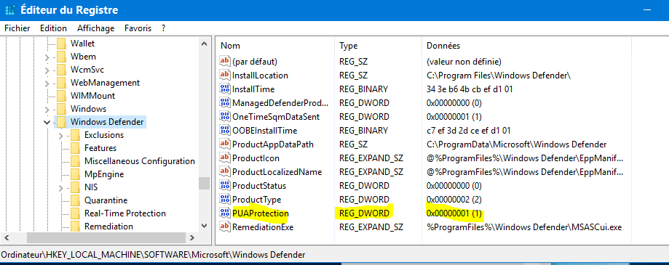The image size is (669, 265).
Task: Click the Windows Defender folder icon
Action: click(x=62, y=122)
